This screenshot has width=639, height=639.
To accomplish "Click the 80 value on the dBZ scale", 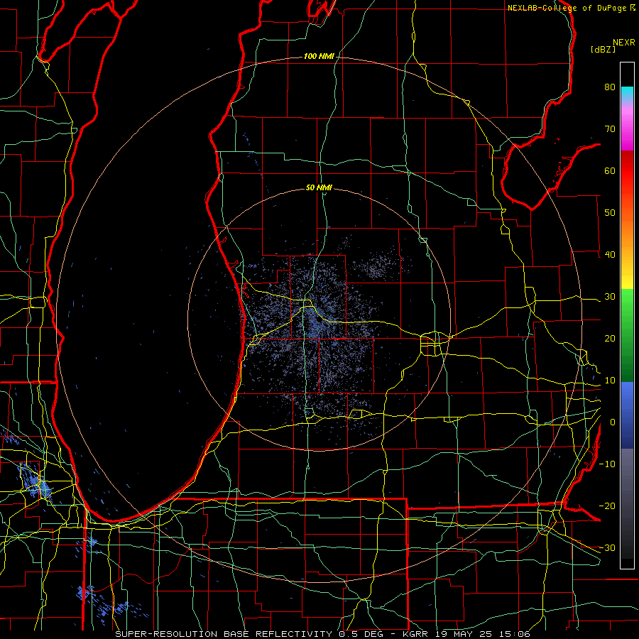I will 610,87.
